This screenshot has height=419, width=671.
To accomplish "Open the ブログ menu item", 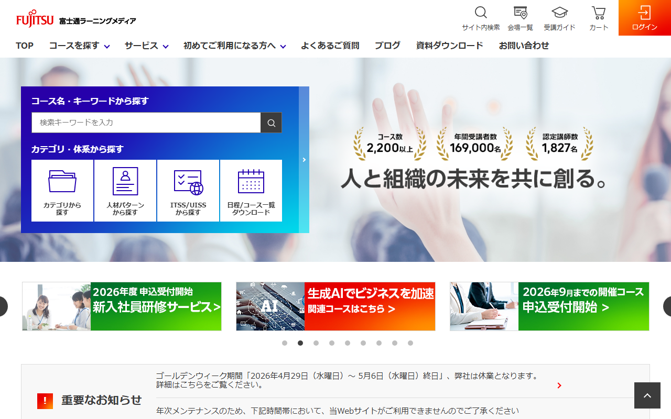I will 387,46.
